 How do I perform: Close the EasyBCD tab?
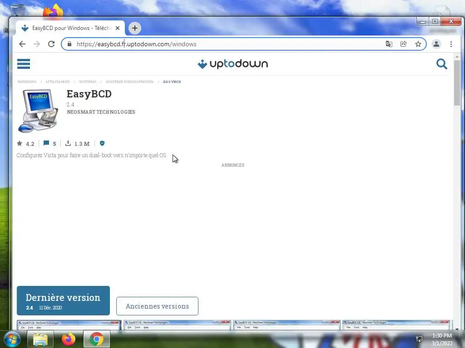tap(118, 28)
